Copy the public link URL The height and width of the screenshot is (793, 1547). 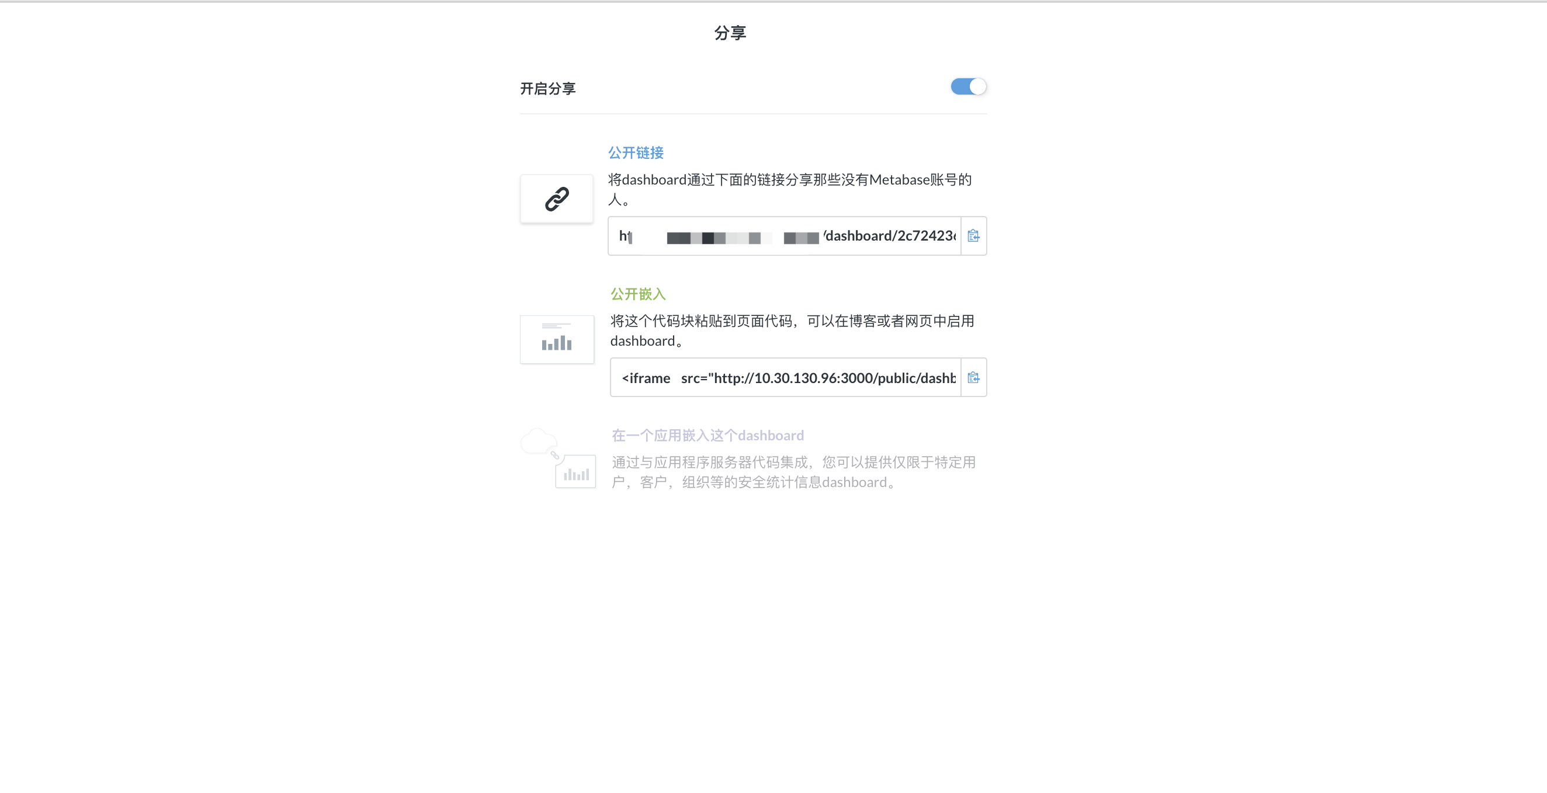click(973, 236)
